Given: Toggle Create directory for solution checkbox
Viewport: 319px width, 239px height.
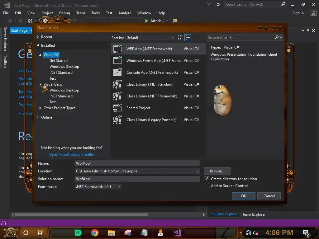Looking at the screenshot, I should coord(207,179).
